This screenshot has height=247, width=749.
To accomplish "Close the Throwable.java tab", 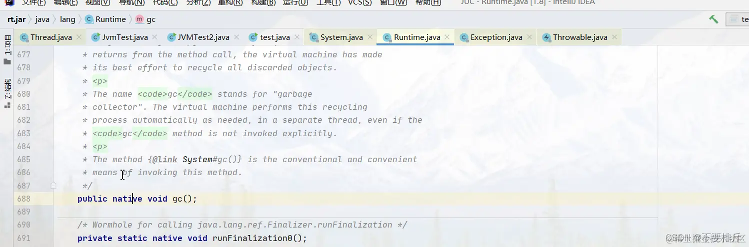I will pos(614,37).
